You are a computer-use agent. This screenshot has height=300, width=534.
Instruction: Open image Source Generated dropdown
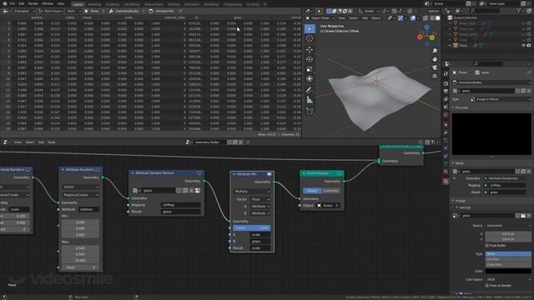pyautogui.click(x=508, y=226)
